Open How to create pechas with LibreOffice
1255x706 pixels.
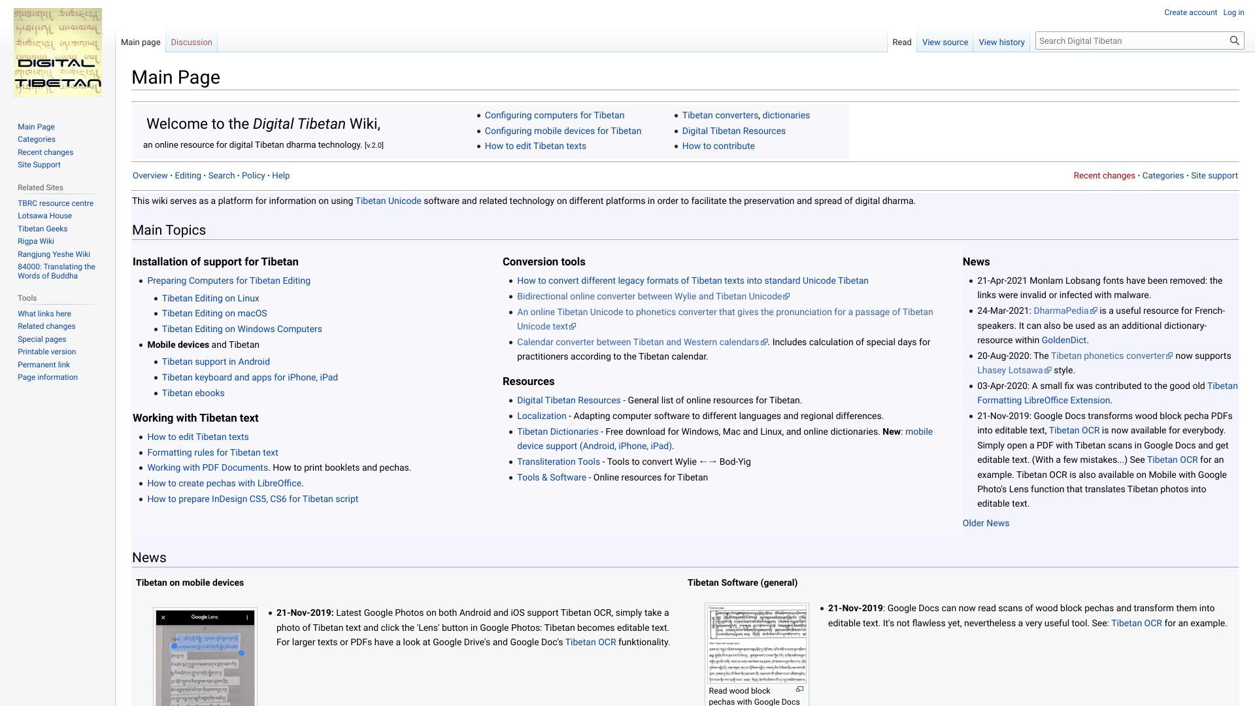coord(224,483)
